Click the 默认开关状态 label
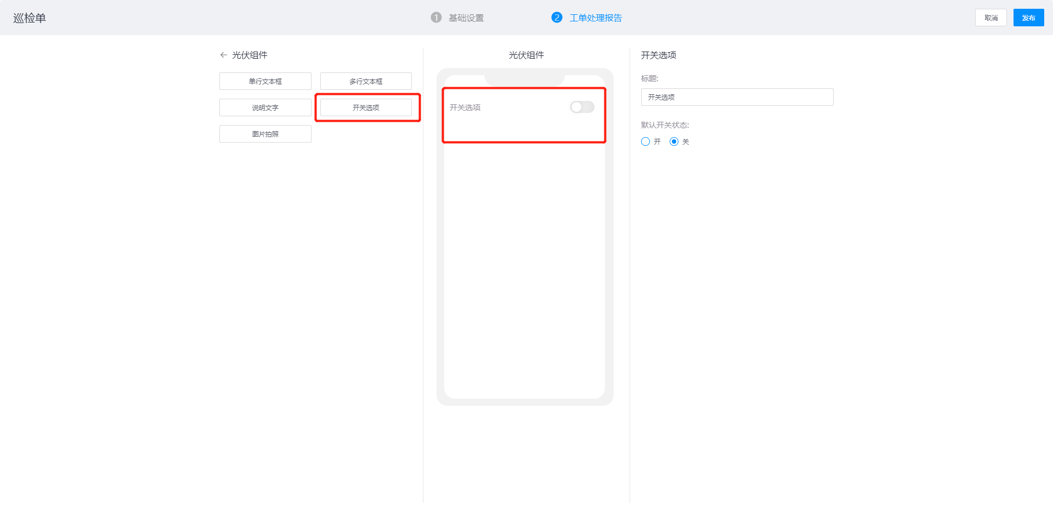1053x527 pixels. pos(665,125)
